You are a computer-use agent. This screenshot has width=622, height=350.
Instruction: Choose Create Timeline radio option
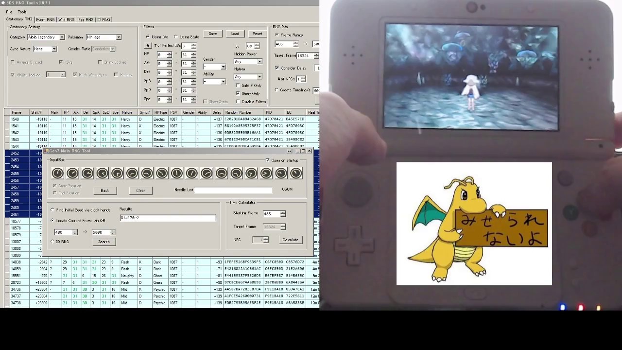(x=293, y=90)
